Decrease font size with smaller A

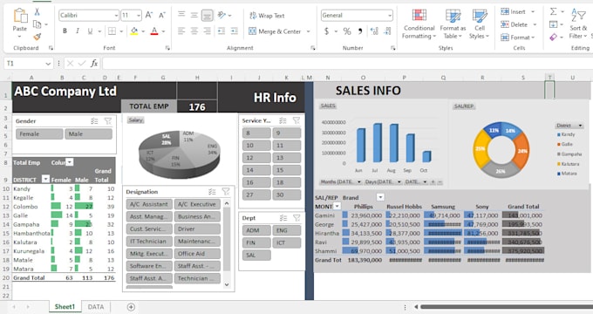[x=162, y=15]
